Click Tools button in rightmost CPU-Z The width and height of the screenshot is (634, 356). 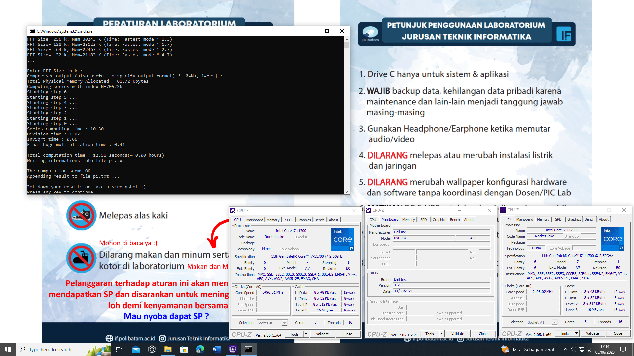click(564, 333)
